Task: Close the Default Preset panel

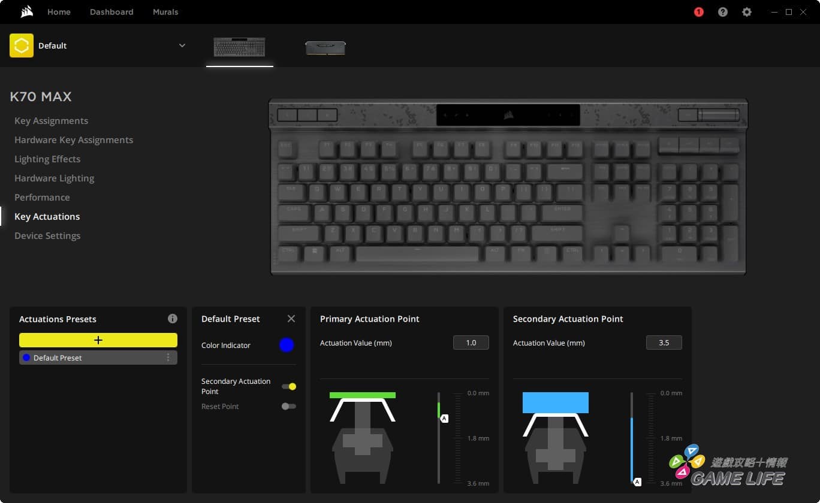Action: click(291, 319)
